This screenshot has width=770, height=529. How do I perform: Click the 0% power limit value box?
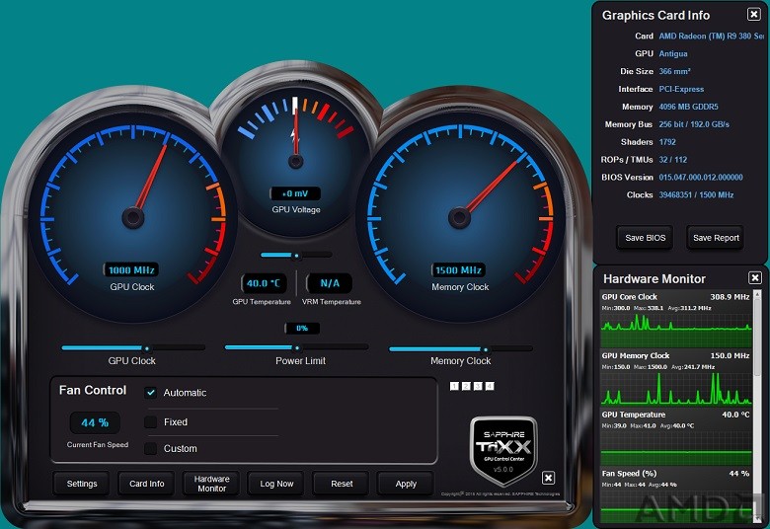click(x=302, y=328)
